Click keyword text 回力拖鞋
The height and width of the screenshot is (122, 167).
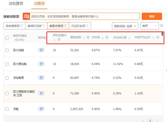click(x=19, y=50)
